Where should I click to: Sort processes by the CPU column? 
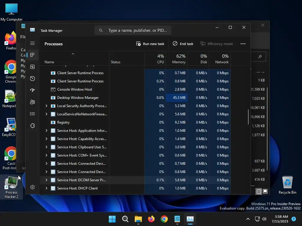(x=155, y=59)
